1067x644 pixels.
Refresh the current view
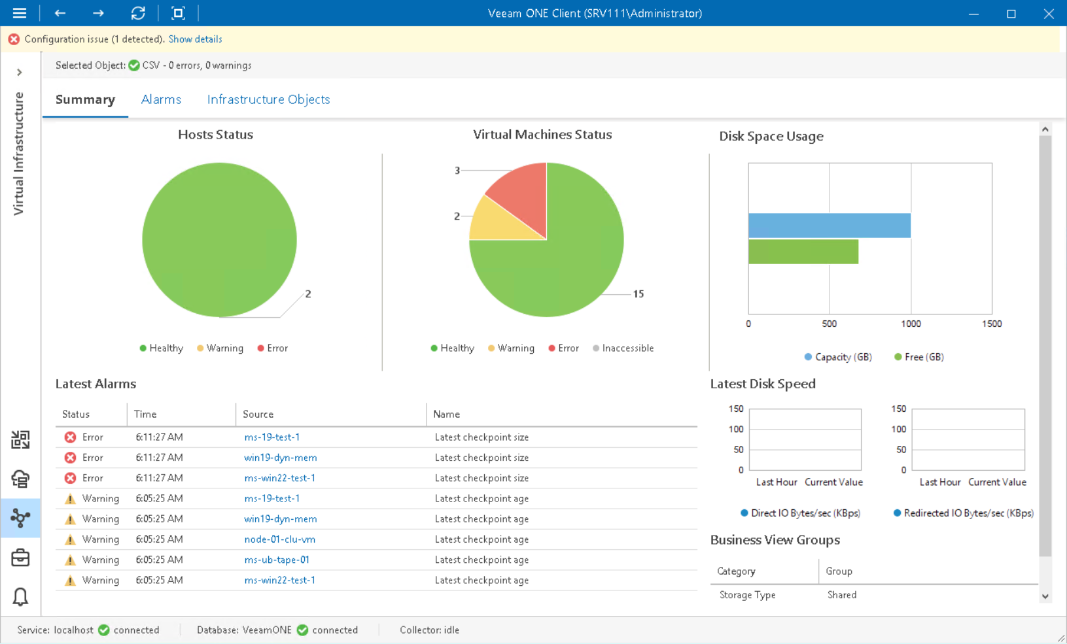[x=138, y=13]
